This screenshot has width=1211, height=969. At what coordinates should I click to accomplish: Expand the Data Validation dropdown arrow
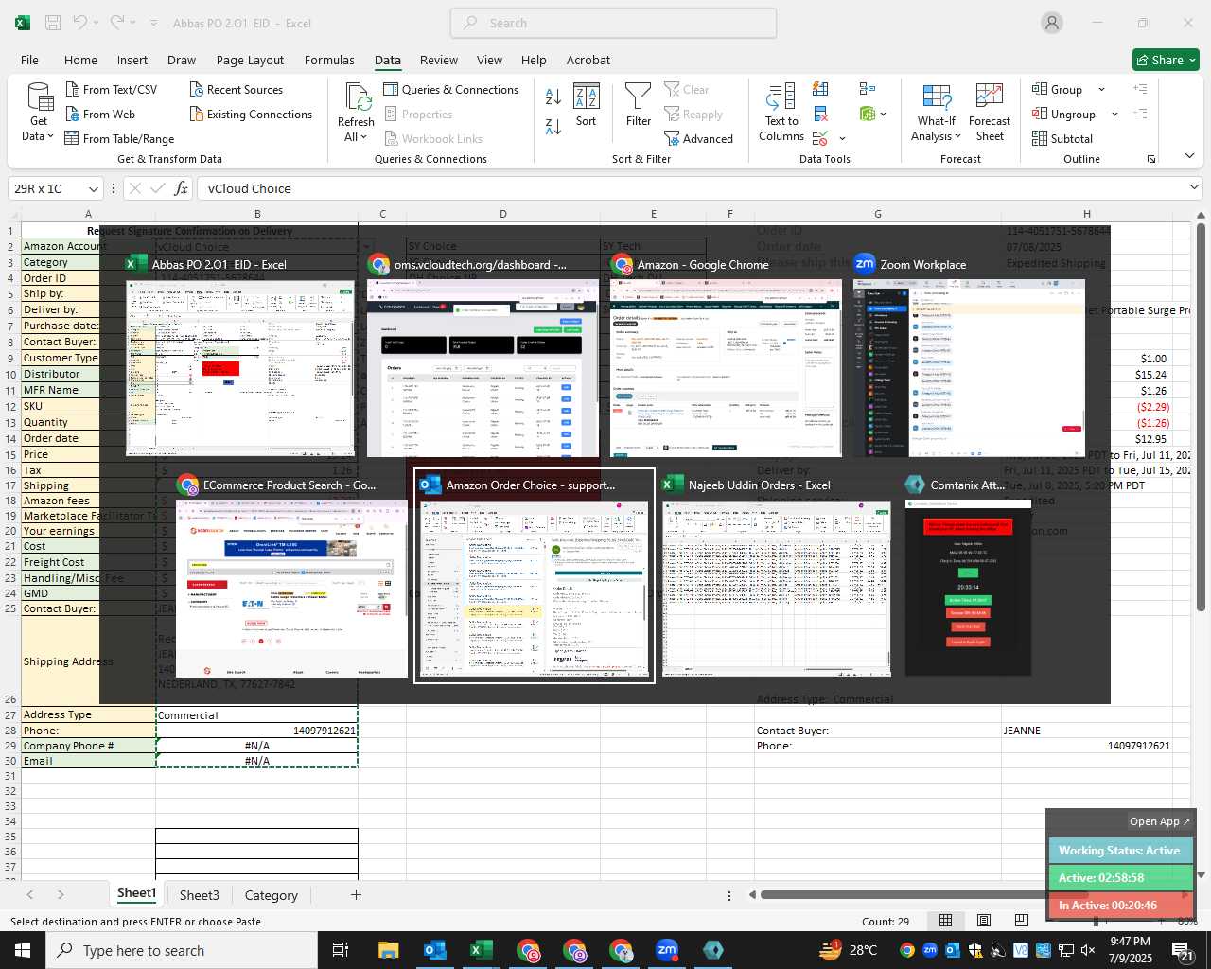pos(842,139)
